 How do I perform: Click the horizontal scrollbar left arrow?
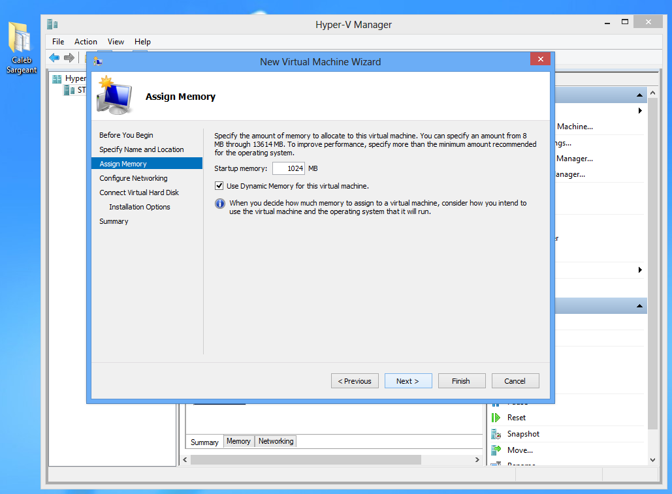point(185,460)
